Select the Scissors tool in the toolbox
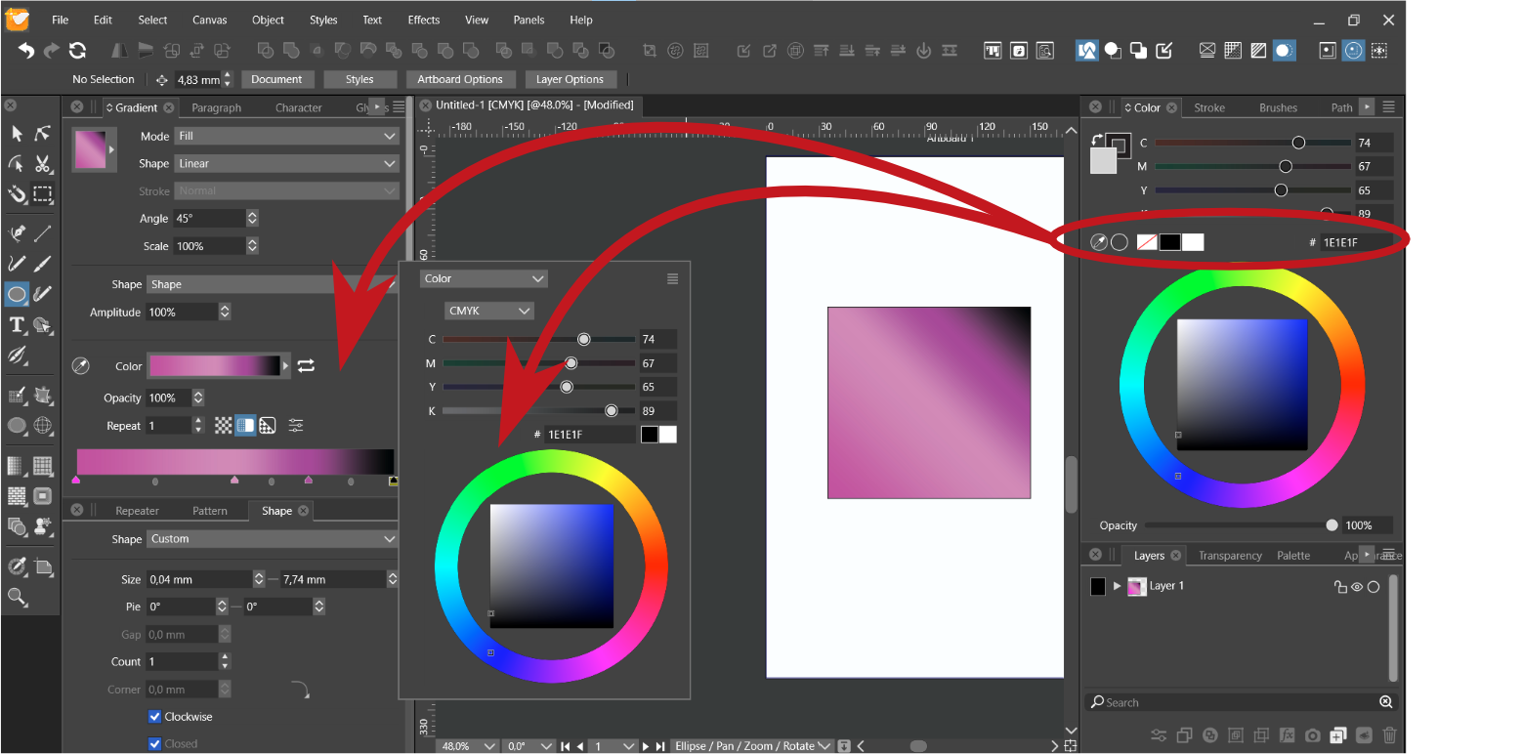This screenshot has width=1522, height=754. click(x=43, y=164)
